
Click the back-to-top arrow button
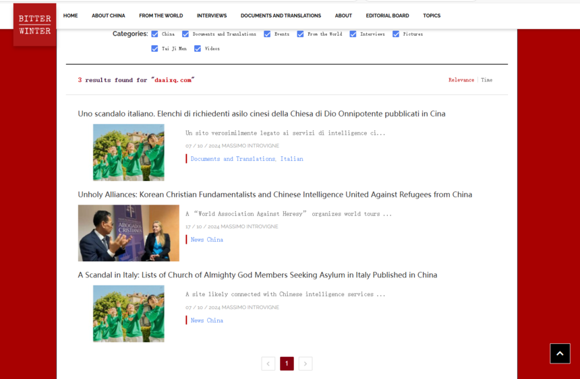(x=560, y=353)
